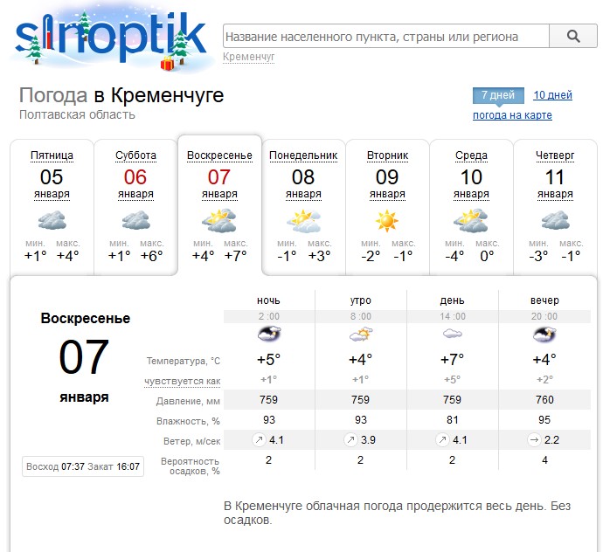
Task: Click the Кременчуг link under search
Action: 249,57
